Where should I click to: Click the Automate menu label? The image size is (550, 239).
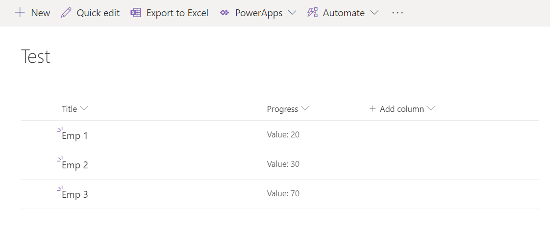point(344,13)
